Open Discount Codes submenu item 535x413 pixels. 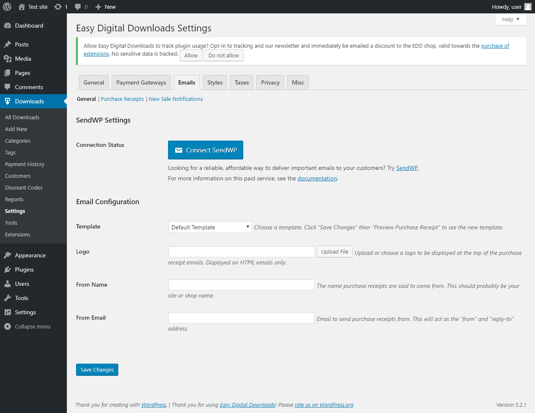point(24,187)
